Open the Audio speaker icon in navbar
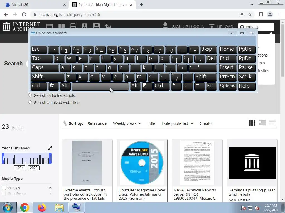This screenshot has height=213, width=285. click(85, 26)
